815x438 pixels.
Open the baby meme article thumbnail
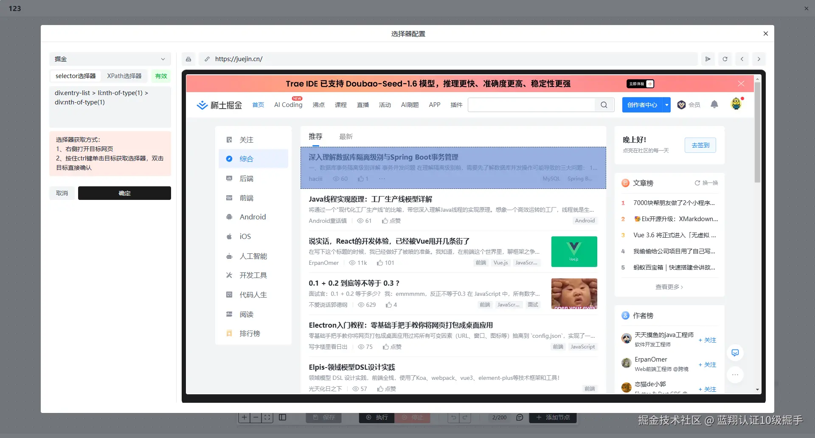coord(574,294)
